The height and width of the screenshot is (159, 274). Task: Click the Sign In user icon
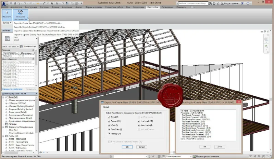[x=222, y=3]
